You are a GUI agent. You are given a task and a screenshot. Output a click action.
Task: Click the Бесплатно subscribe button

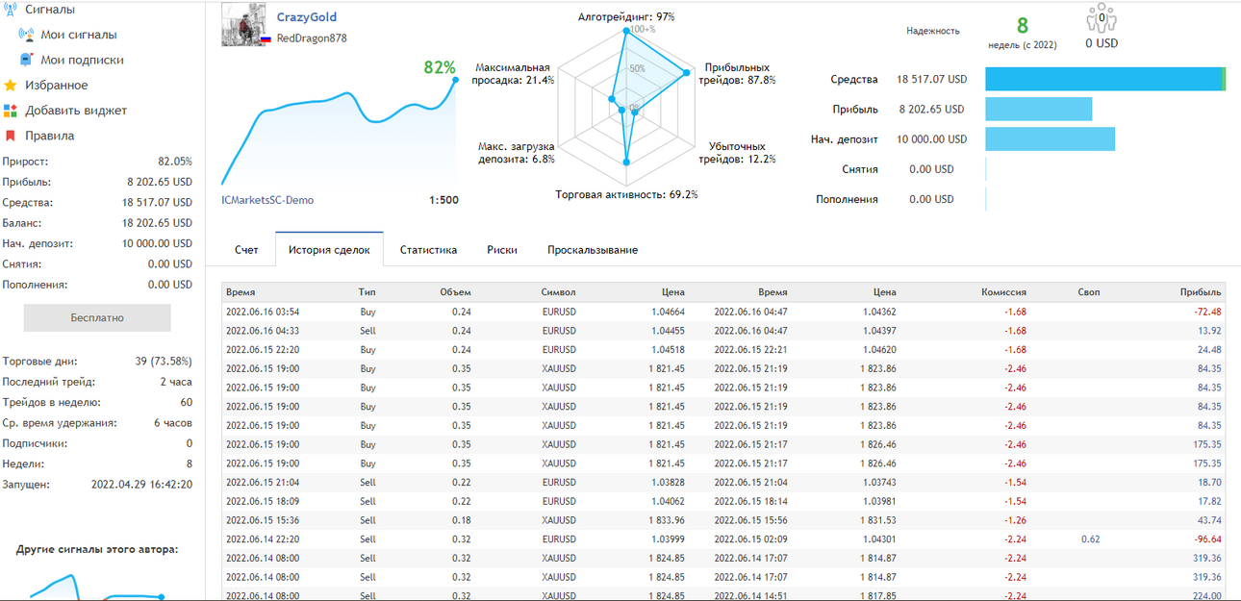97,317
